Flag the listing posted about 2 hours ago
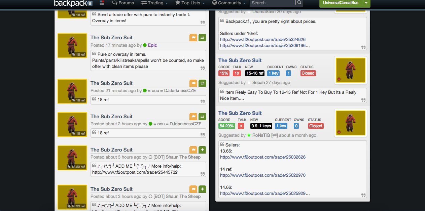This screenshot has width=425, height=211. (193, 117)
